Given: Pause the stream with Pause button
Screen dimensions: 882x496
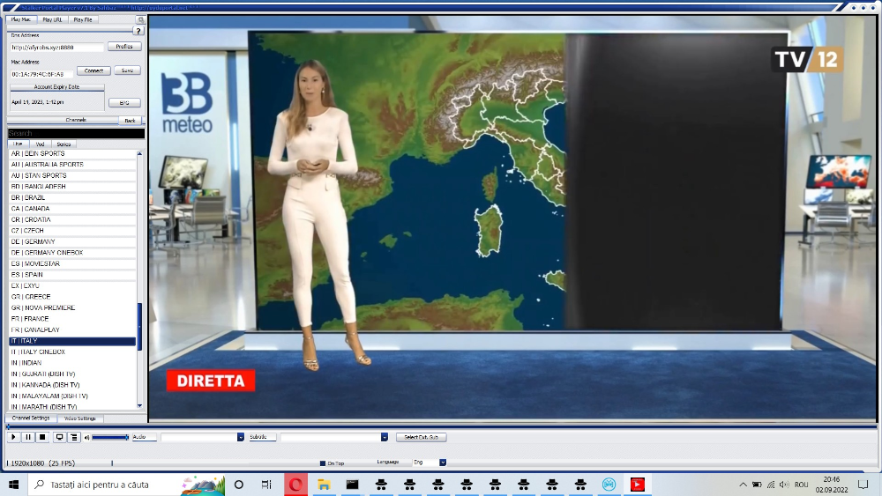Looking at the screenshot, I should click(28, 437).
